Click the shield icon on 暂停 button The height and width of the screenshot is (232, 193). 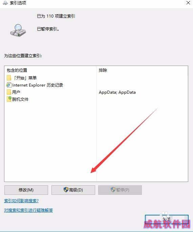113,190
